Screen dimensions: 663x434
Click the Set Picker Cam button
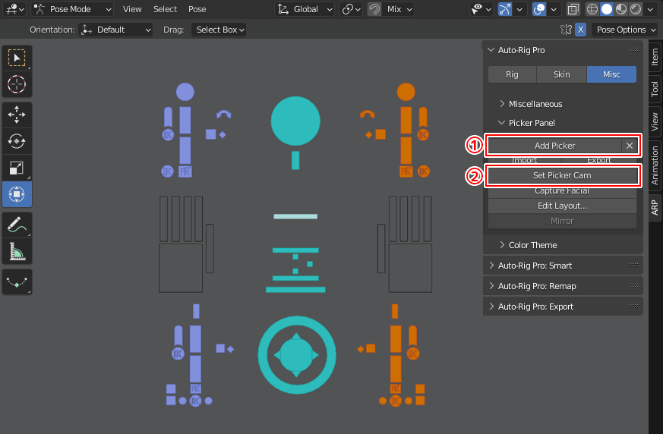(x=561, y=175)
